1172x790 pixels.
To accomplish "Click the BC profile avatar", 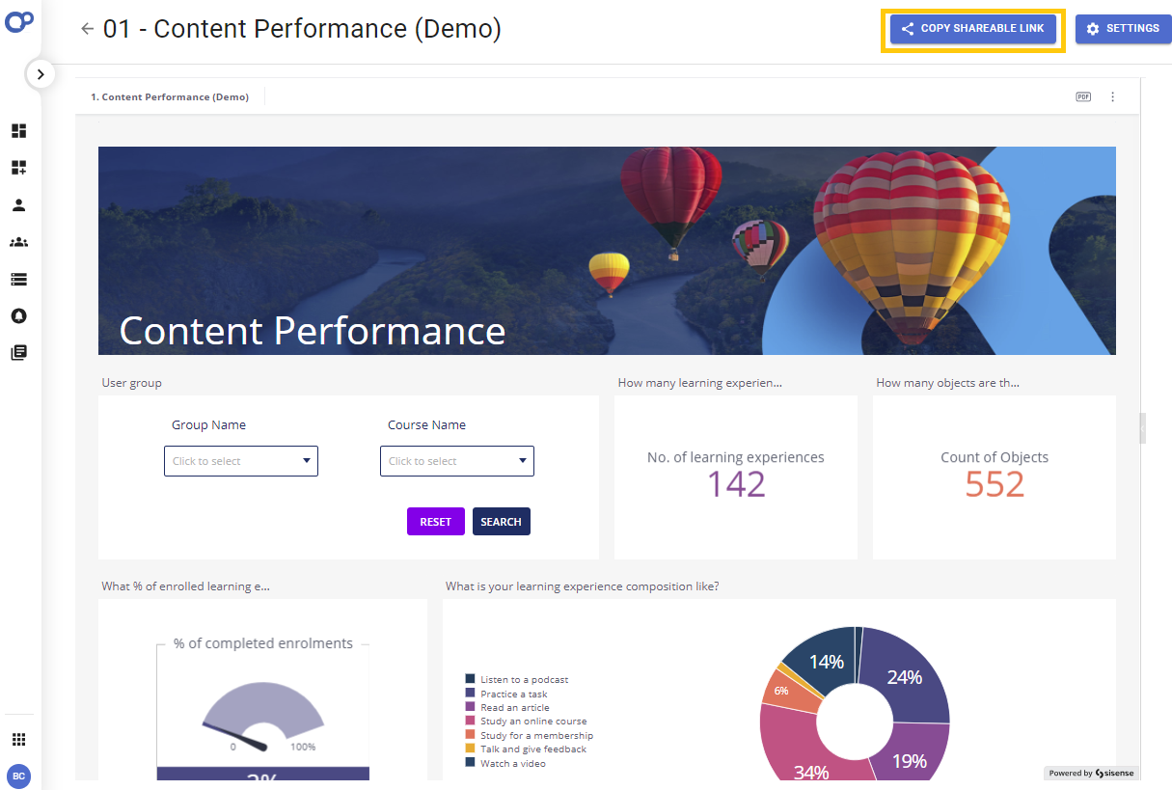I will 19,776.
